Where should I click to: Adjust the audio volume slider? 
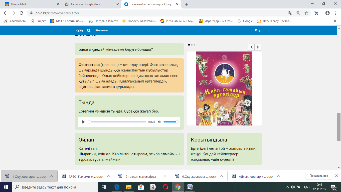click(171, 122)
